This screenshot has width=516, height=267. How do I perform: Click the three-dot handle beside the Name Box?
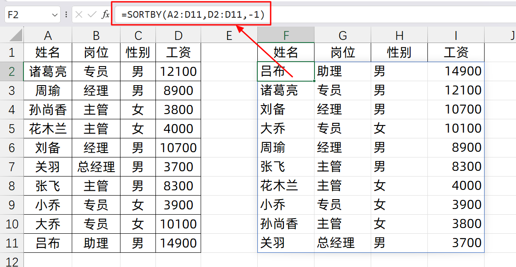click(66, 15)
